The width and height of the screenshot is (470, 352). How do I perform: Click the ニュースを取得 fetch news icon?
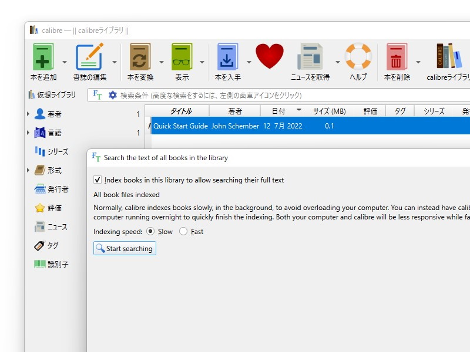tap(310, 57)
